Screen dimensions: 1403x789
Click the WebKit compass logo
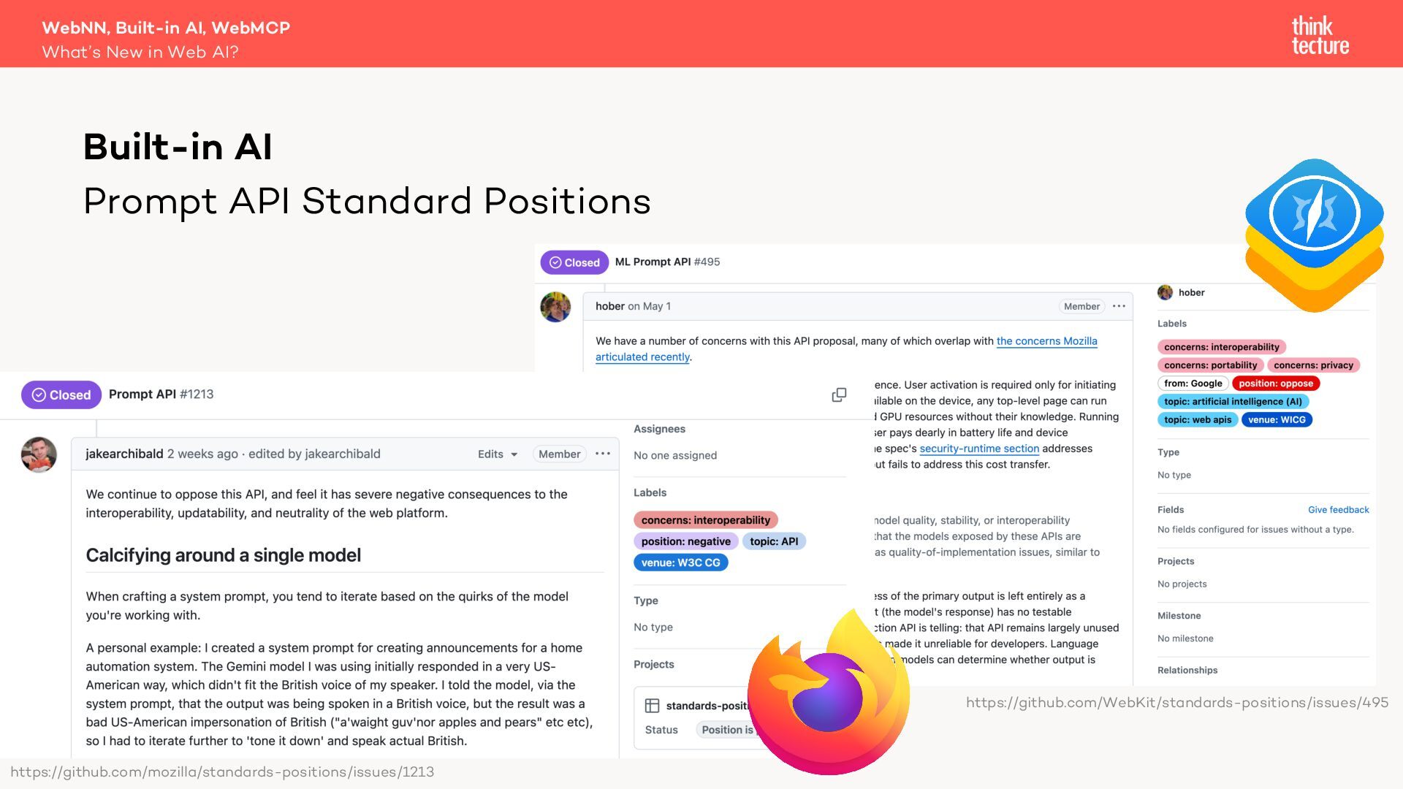tap(1314, 235)
